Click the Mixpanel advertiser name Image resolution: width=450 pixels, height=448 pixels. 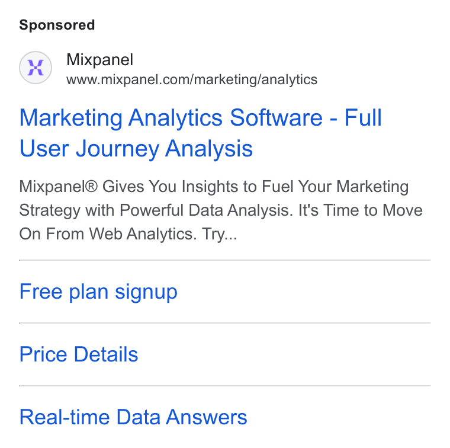coord(99,60)
